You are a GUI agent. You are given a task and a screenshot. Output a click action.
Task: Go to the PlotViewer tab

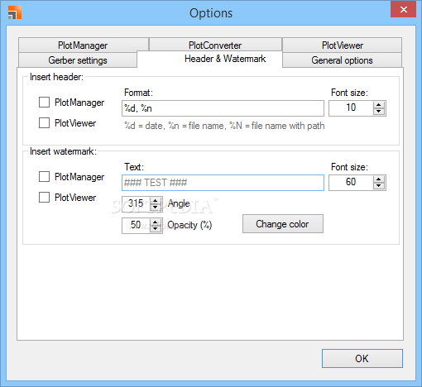click(x=342, y=45)
